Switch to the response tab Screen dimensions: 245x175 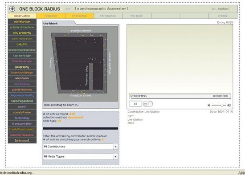51,16
